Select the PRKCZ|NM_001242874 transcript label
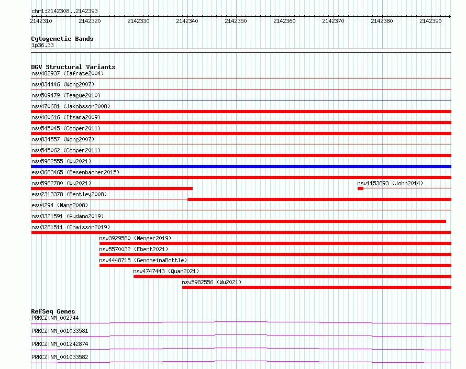This screenshot has width=466, height=369. (60, 344)
